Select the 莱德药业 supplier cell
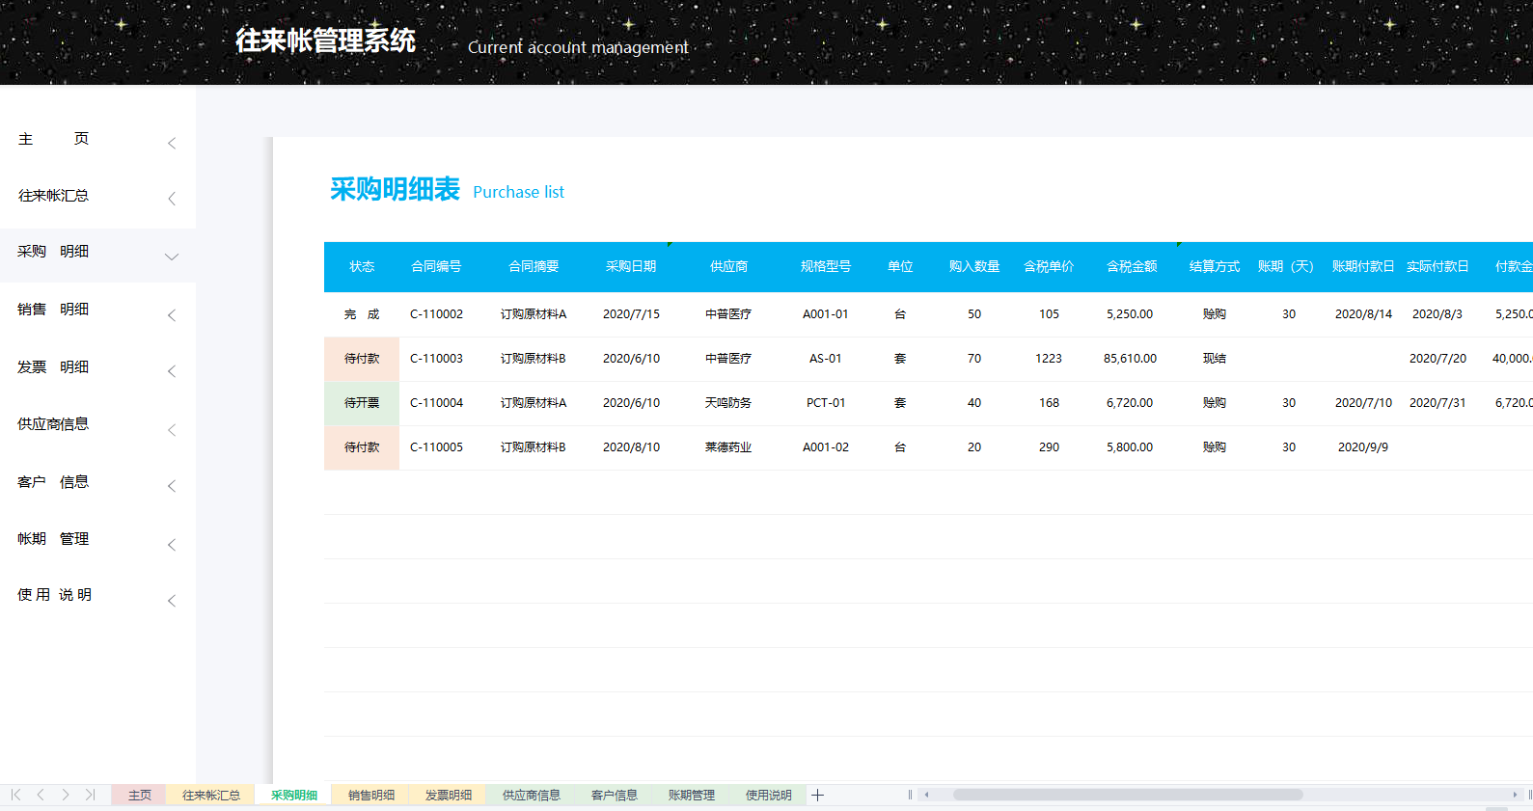Viewport: 1533px width, 811px height. 728,447
